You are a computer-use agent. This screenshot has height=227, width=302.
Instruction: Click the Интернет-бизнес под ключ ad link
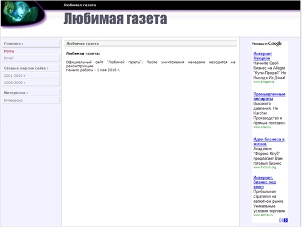click(265, 182)
